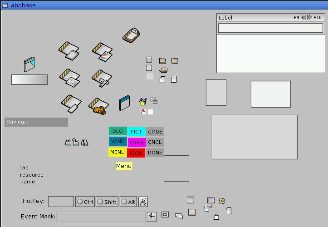
Task: Click the red flag icon
Action: pos(143,112)
